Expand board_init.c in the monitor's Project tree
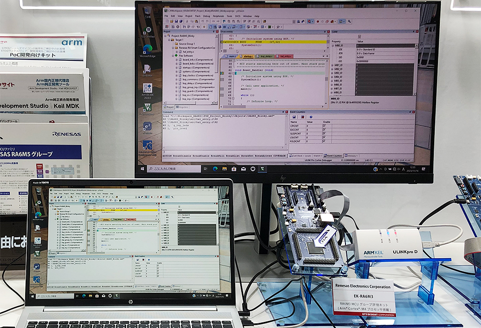The image size is (481, 328). [177, 60]
